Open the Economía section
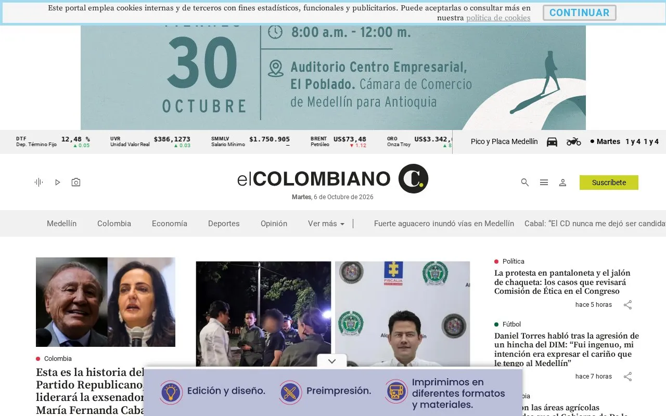The width and height of the screenshot is (666, 416). 170,224
